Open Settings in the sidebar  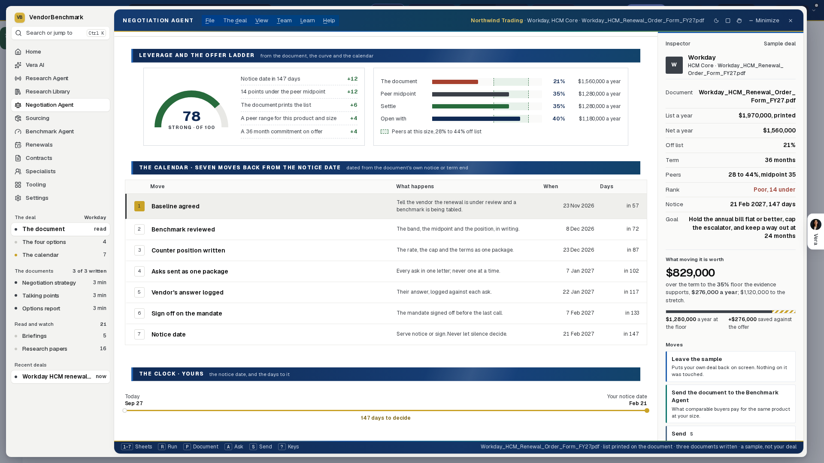coord(61,198)
